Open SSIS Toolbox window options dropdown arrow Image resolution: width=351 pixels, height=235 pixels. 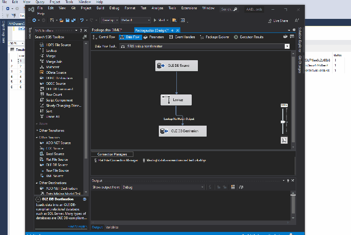[x=76, y=30]
